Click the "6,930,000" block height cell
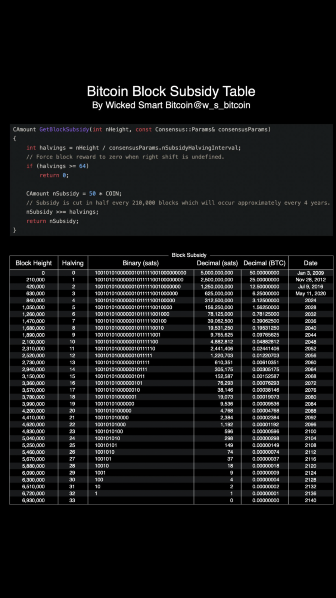336x598 pixels. [x=33, y=500]
